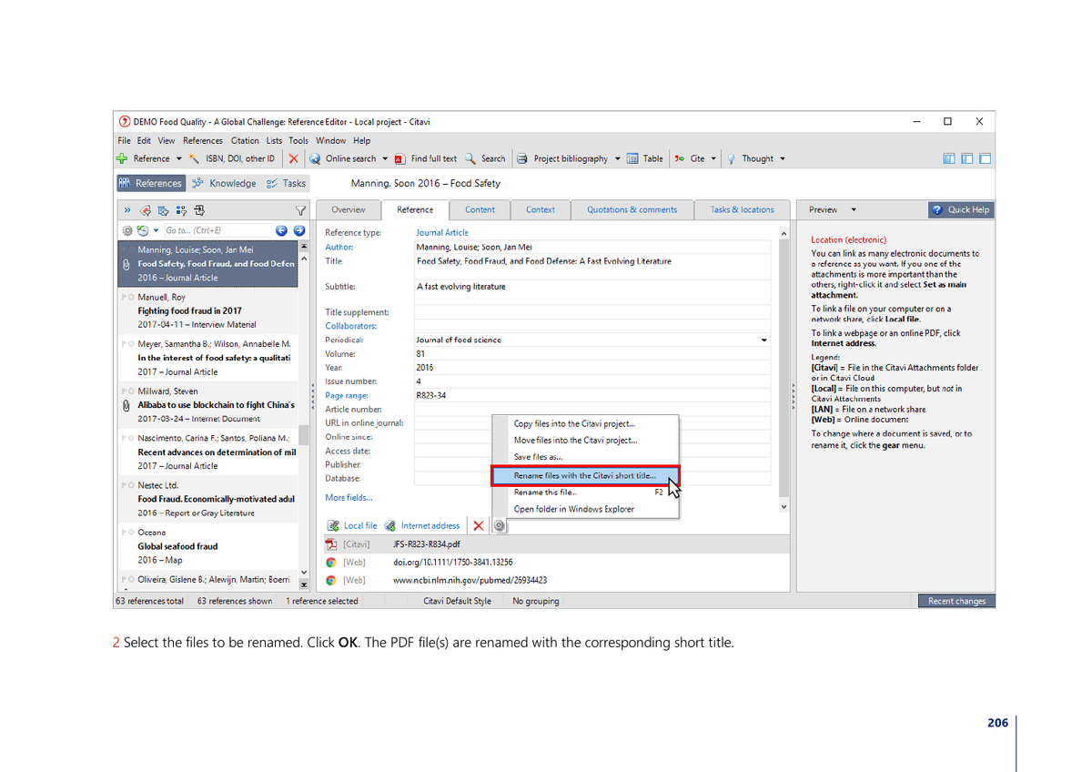The image size is (1092, 772).
Task: Select the Manuell, Roy reference
Action: pos(207,310)
